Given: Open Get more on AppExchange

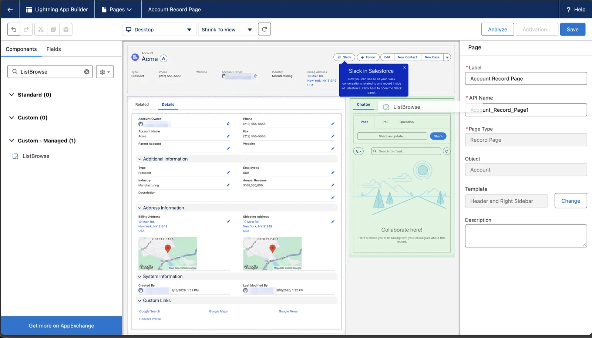Looking at the screenshot, I should pos(61,325).
